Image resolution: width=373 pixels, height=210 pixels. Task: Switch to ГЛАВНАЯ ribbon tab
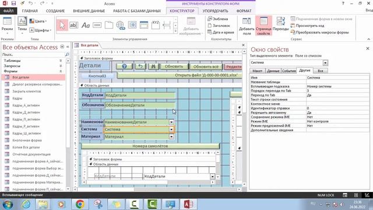(30, 11)
